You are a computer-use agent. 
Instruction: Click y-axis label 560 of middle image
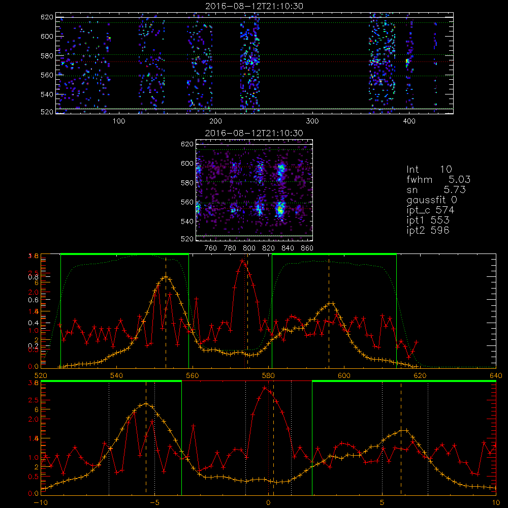(187, 202)
